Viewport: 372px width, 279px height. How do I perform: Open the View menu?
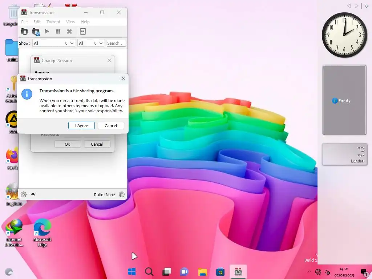click(70, 22)
